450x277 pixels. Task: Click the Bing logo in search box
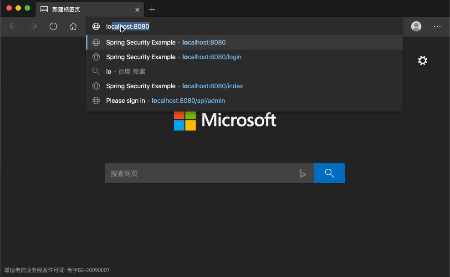(x=302, y=173)
